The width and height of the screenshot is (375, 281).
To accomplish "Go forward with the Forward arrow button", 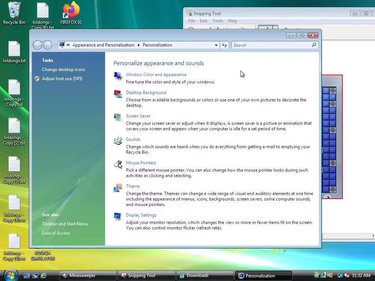I will tap(48, 45).
